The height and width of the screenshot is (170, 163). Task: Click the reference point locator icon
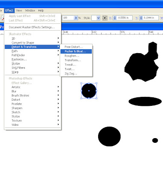(x=105, y=18)
